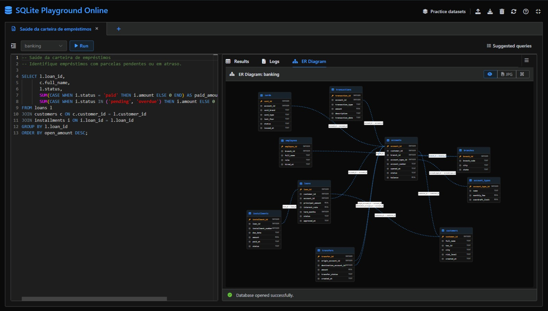Run the SQL query
The height and width of the screenshot is (311, 548).
click(x=82, y=46)
